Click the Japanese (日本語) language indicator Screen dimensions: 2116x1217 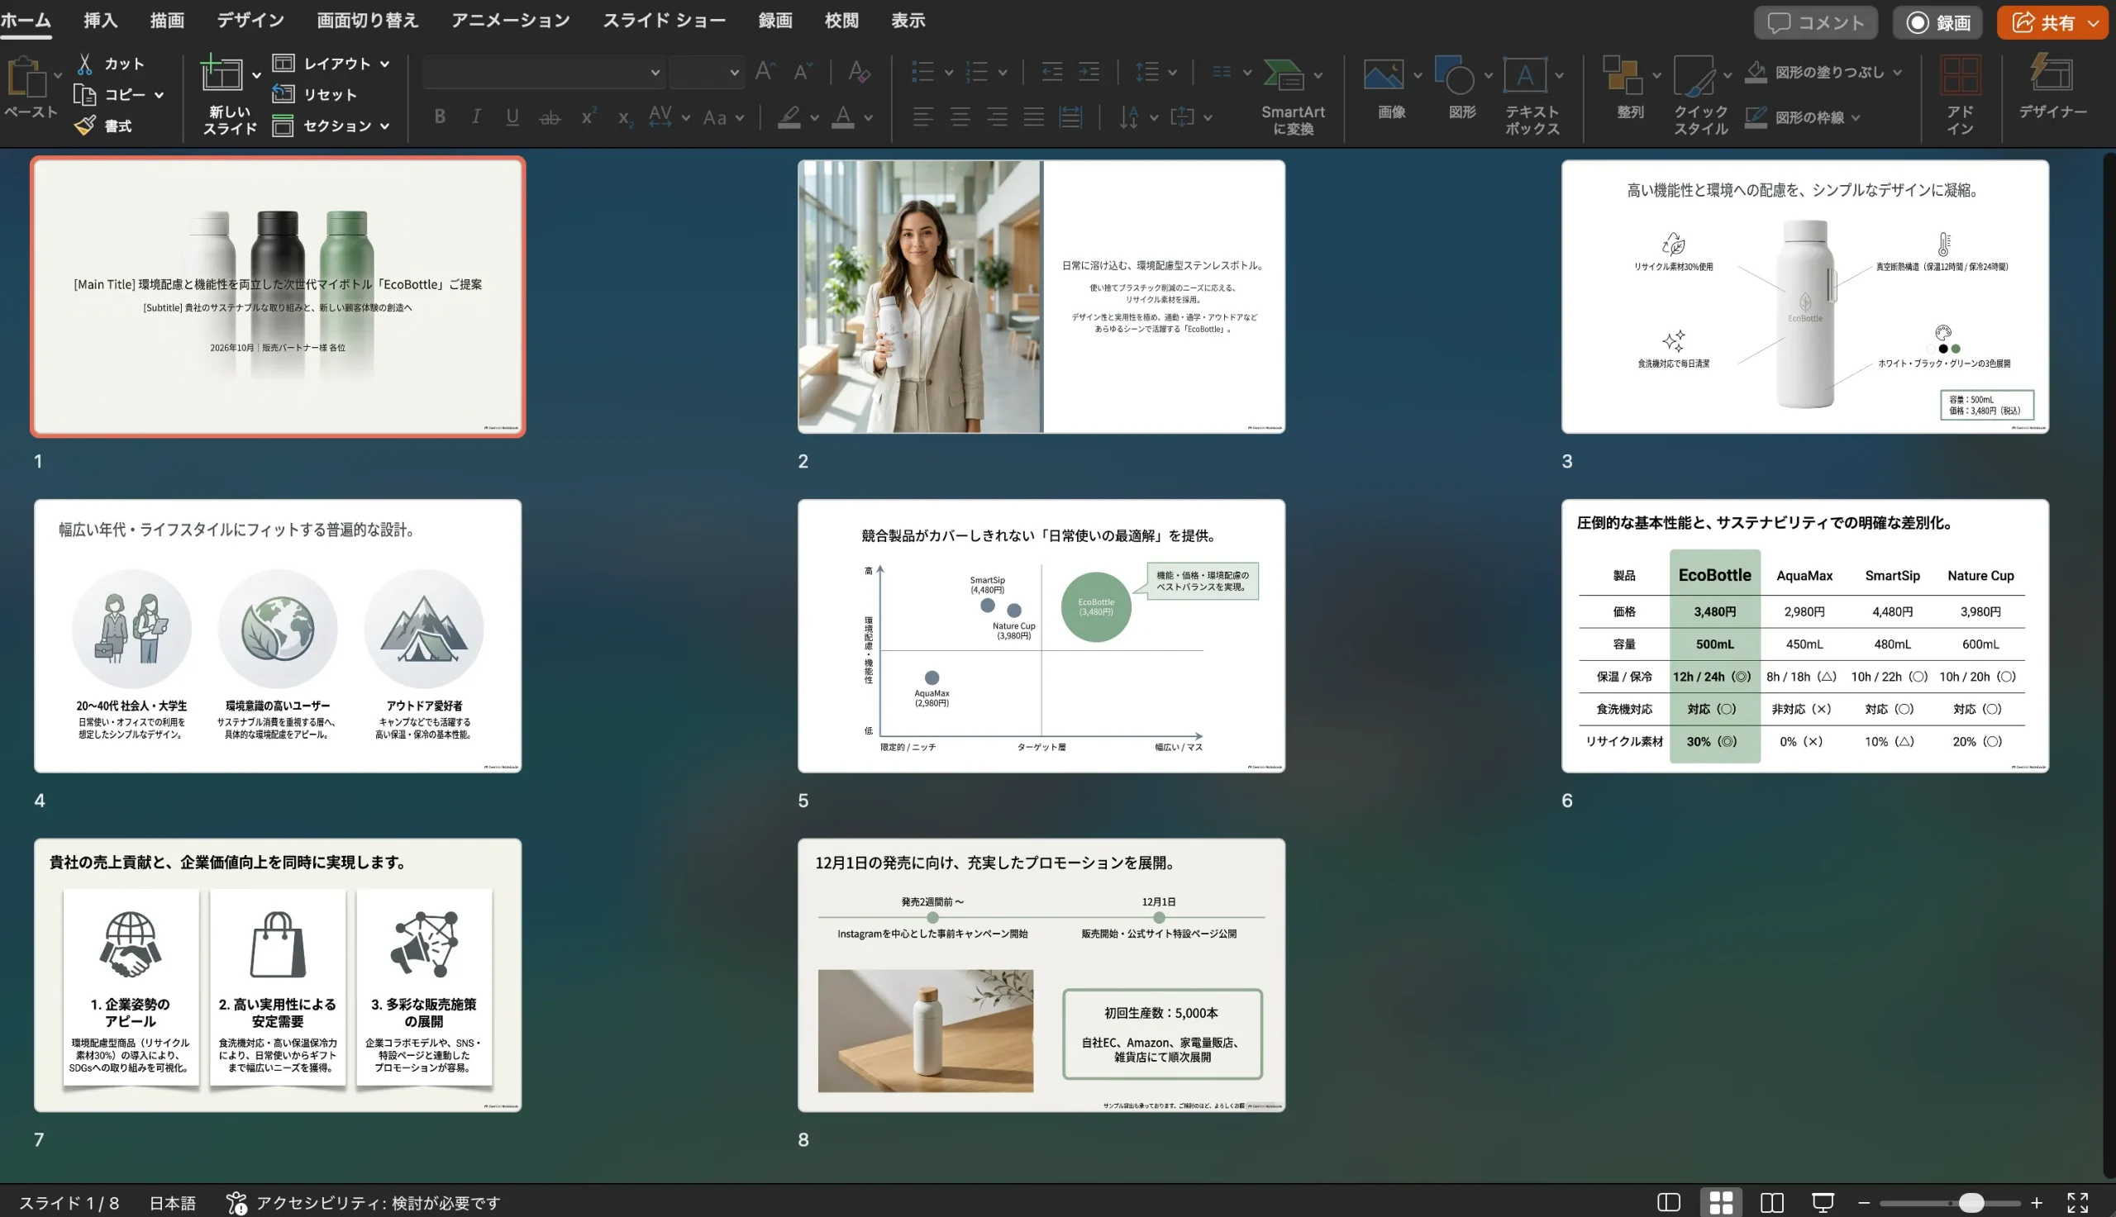pyautogui.click(x=172, y=1203)
